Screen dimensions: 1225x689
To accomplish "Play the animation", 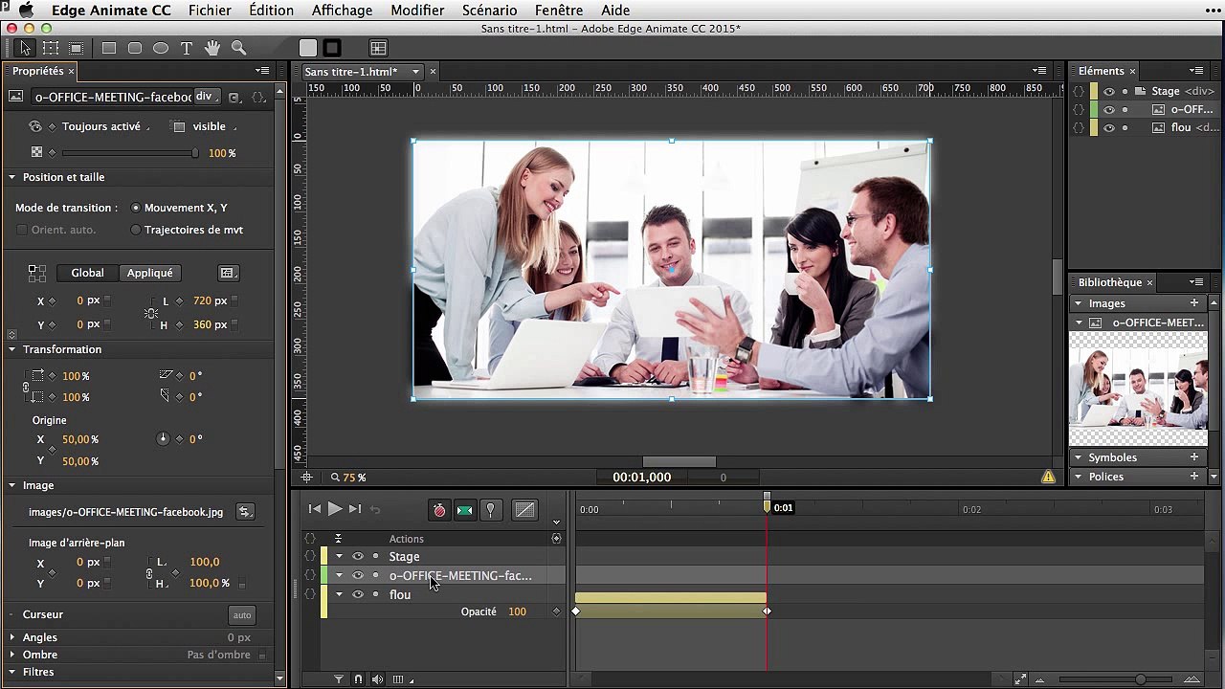I will coord(334,509).
